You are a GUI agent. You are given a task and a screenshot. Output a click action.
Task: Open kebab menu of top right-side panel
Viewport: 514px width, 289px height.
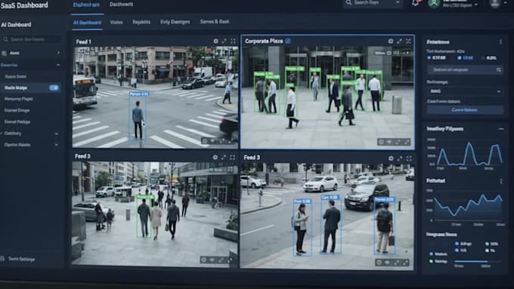(500, 42)
